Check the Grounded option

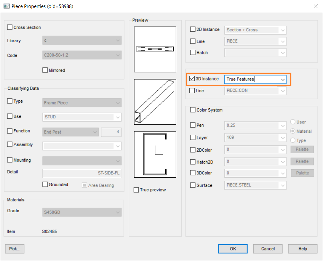45,185
